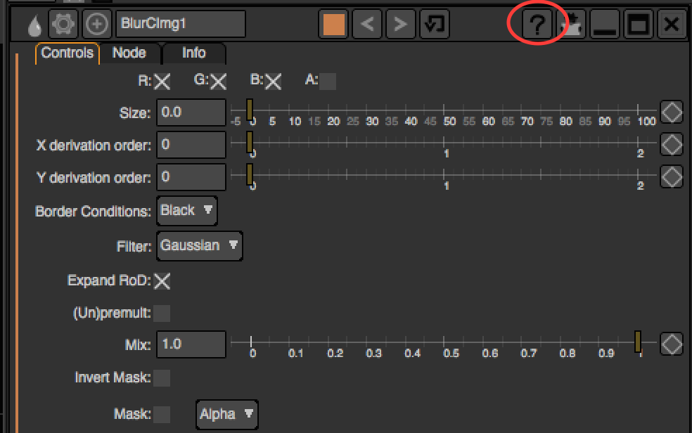The image size is (692, 433).
Task: Click the Mix keyframe diamond icon
Action: click(x=672, y=344)
